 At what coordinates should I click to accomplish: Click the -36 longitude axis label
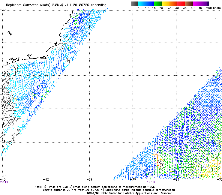click(133, 179)
